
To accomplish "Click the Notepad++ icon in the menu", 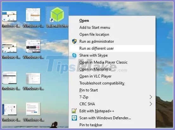I will pos(74,111).
